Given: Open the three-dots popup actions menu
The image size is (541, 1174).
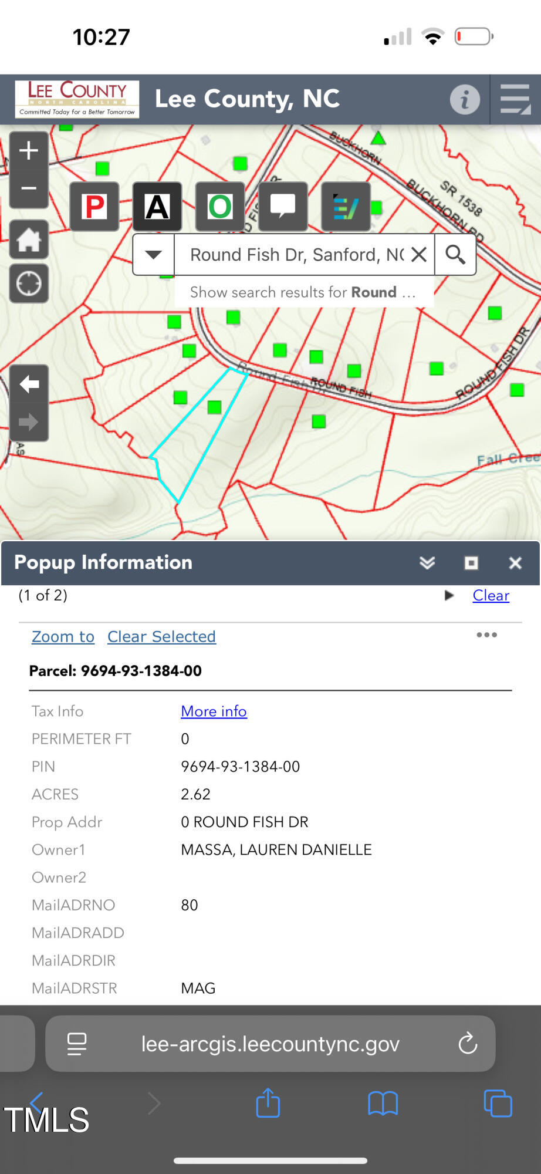Looking at the screenshot, I should (x=486, y=635).
